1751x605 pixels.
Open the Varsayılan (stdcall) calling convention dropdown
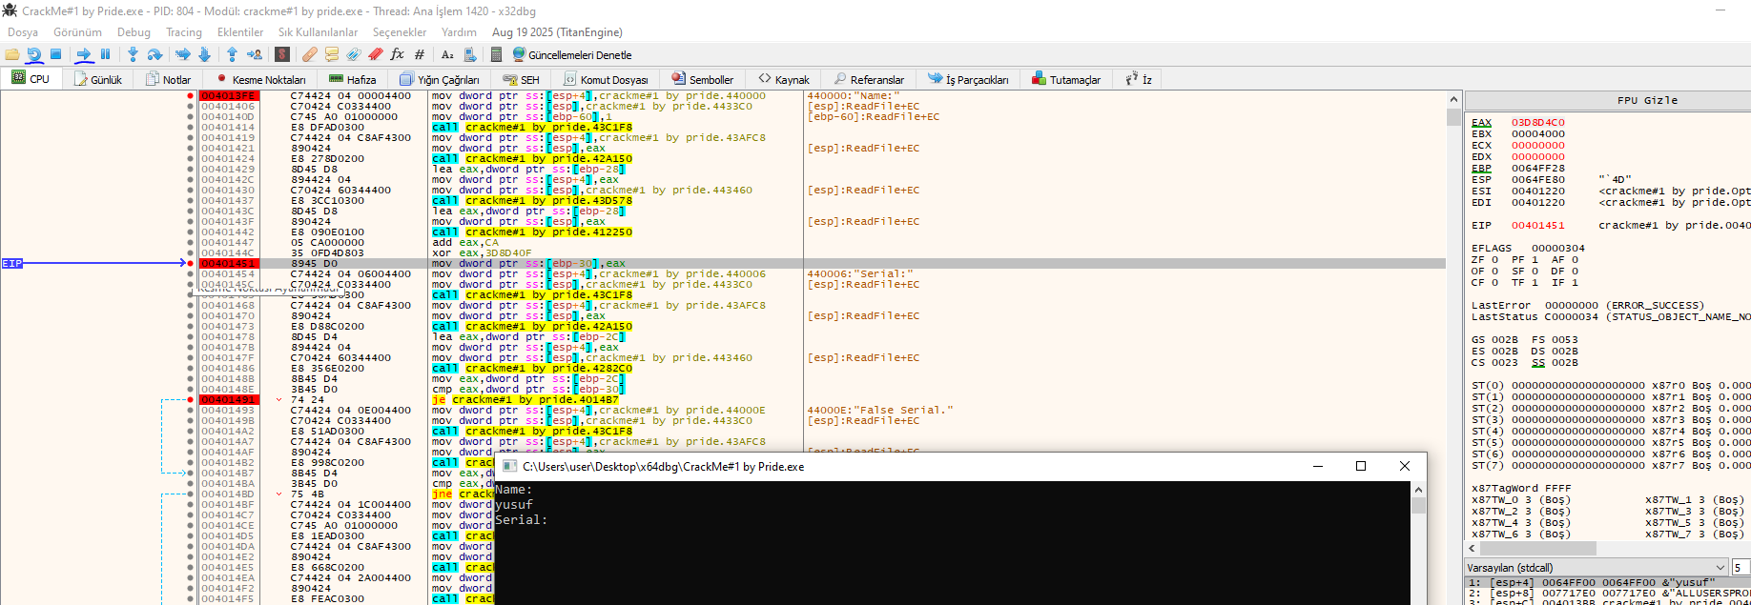click(x=1596, y=567)
